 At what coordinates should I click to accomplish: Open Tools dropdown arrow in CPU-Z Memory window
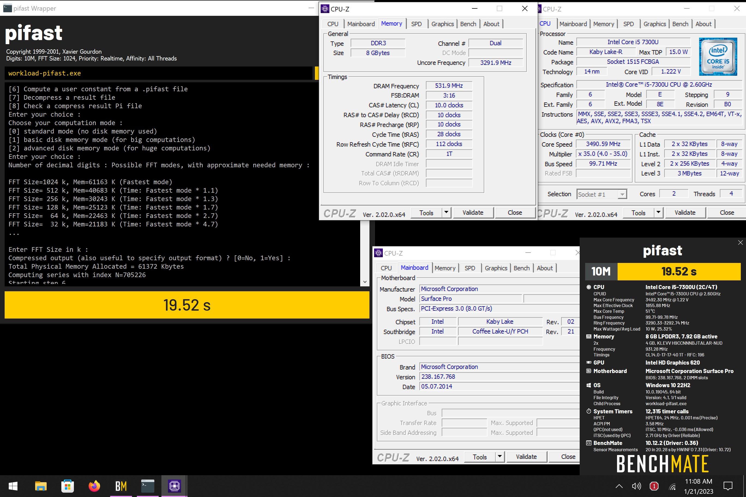[446, 212]
